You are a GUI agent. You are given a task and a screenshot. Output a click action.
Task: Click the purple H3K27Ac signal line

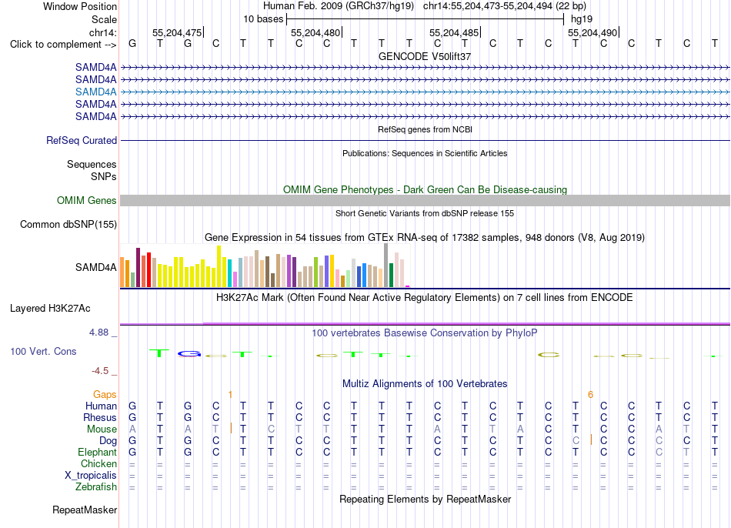466,323
